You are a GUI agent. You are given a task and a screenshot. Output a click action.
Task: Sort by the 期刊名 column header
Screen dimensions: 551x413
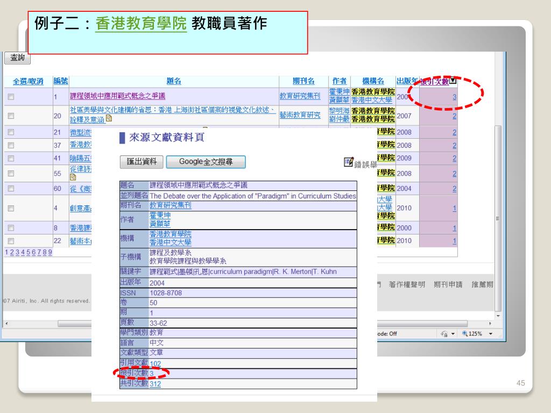pyautogui.click(x=303, y=81)
